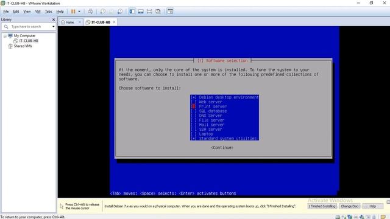Open the Tabs menu
This screenshot has width=390, height=219.
(48, 12)
